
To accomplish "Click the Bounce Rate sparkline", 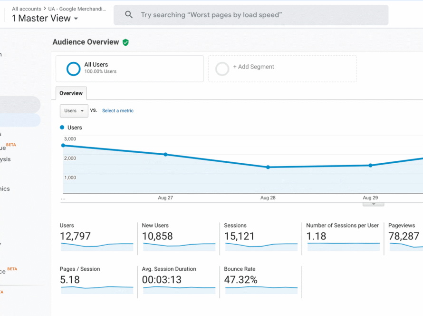I will pyautogui.click(x=261, y=289).
